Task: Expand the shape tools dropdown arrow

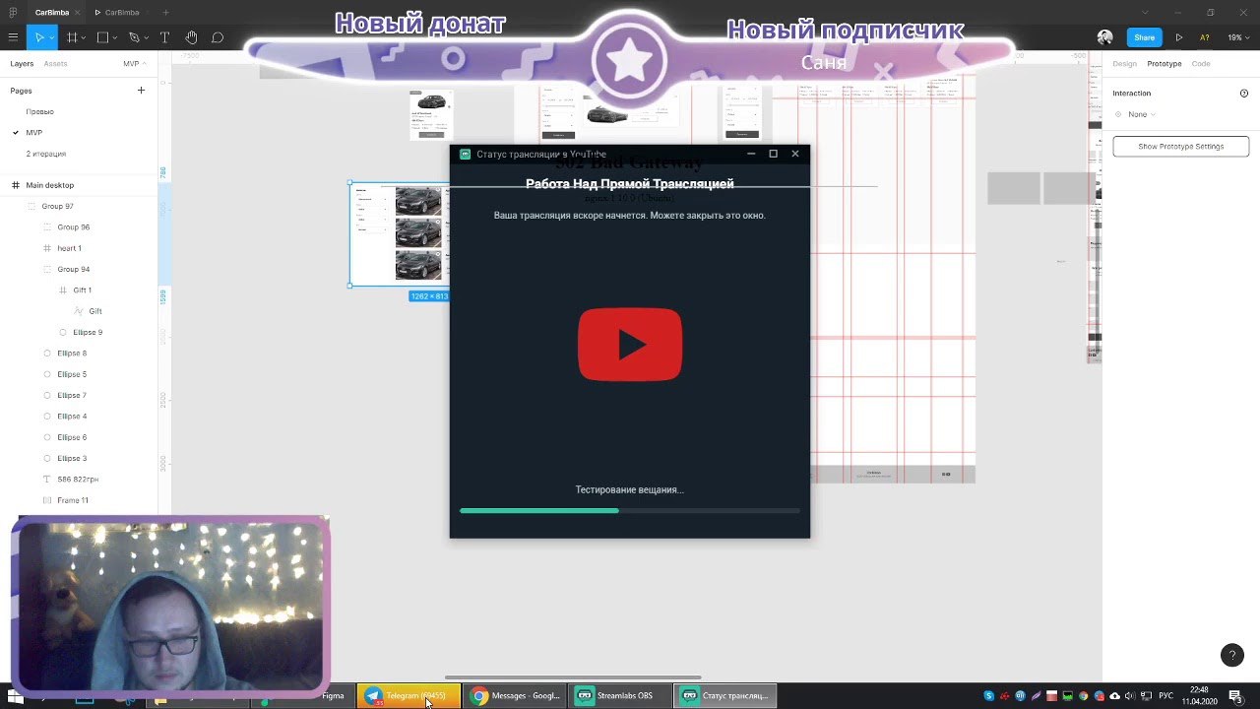Action: (x=115, y=37)
